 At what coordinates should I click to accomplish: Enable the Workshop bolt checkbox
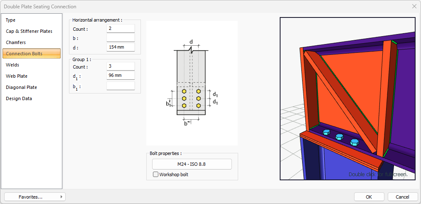pos(156,175)
